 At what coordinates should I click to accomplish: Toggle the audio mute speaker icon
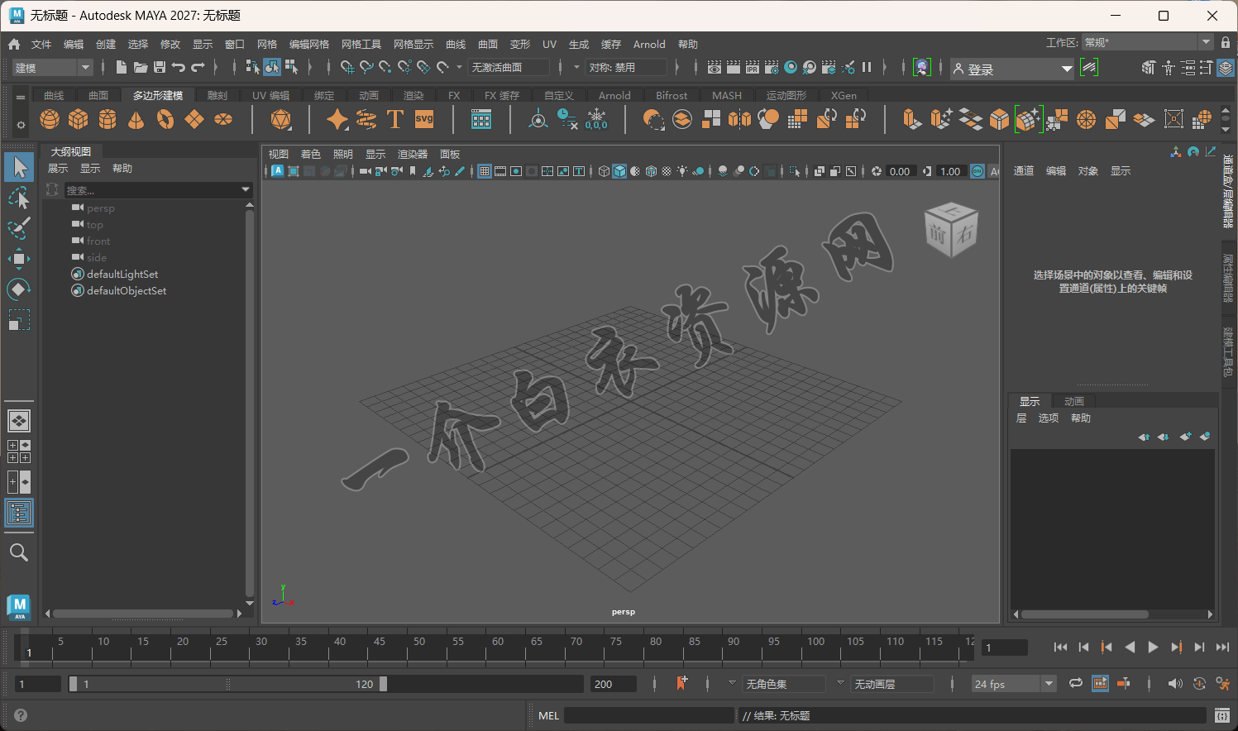1174,683
